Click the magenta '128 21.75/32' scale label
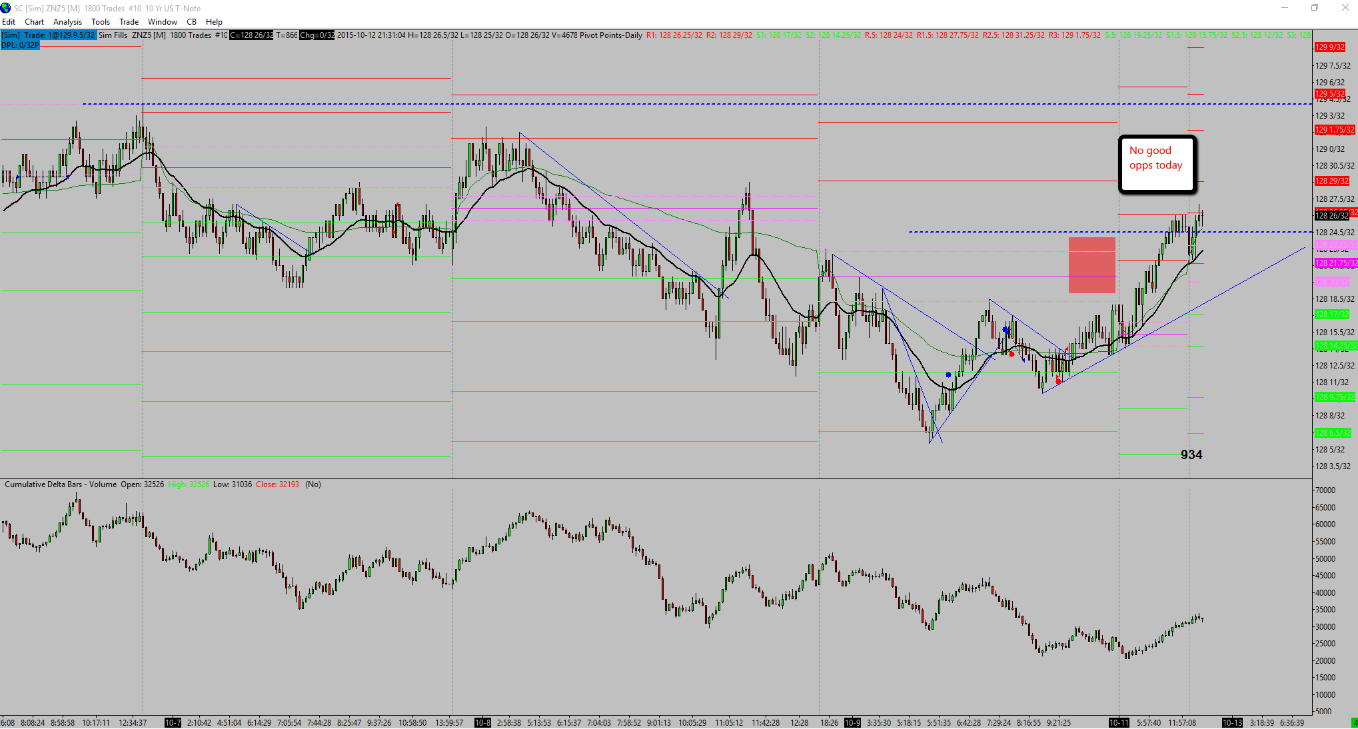Screen dimensions: 1358x729 point(1335,264)
